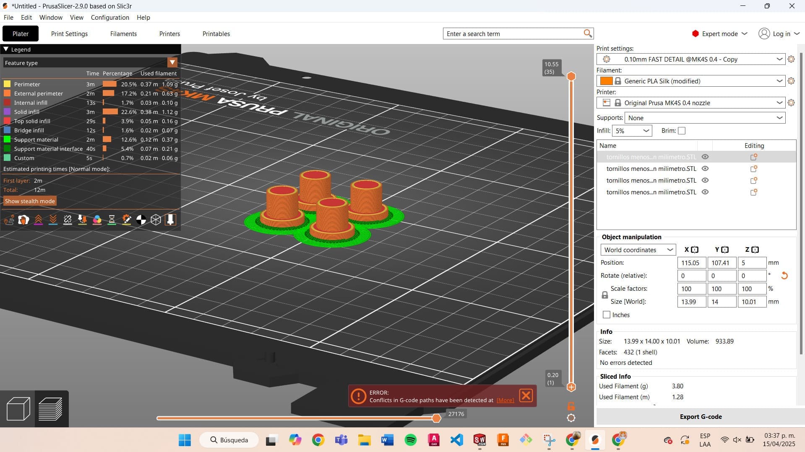This screenshot has width=805, height=452.
Task: Toggle the travel moves visibility icon
Action: click(x=9, y=220)
